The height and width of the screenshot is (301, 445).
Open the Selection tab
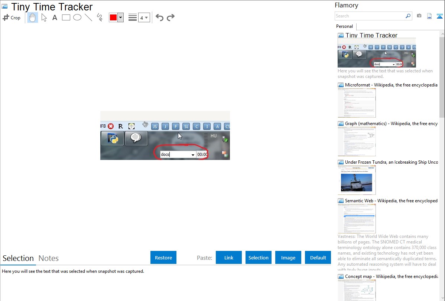18,258
